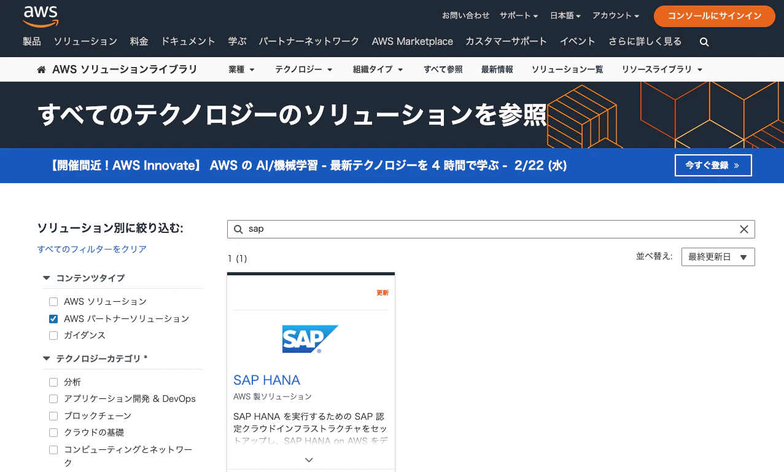Open the リソースライブラリ dropdown menu

point(662,69)
